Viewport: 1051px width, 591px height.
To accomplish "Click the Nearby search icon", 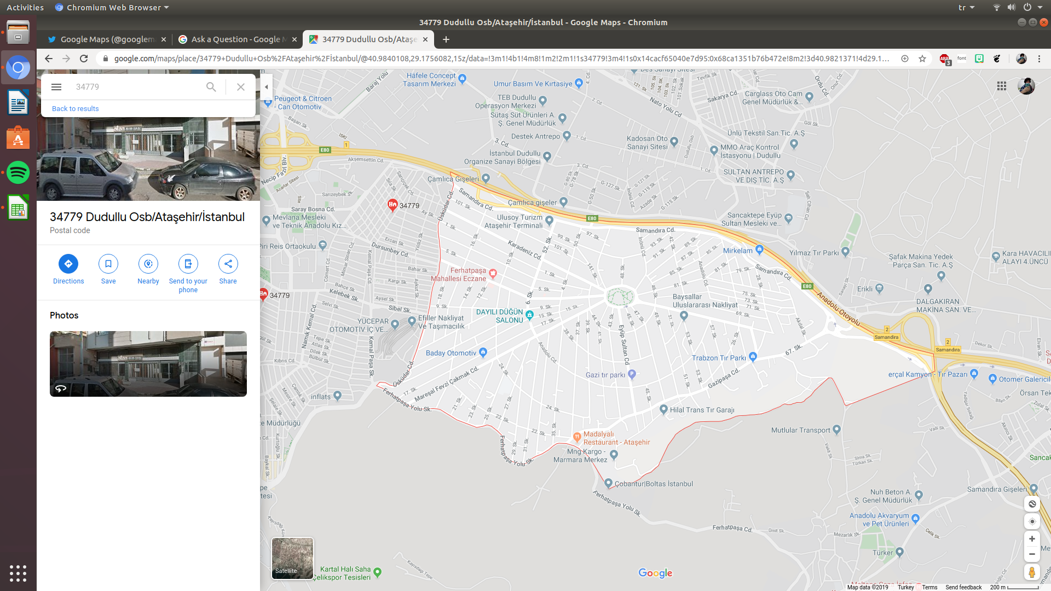I will 148,264.
